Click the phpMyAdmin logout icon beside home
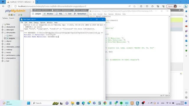 12,15
